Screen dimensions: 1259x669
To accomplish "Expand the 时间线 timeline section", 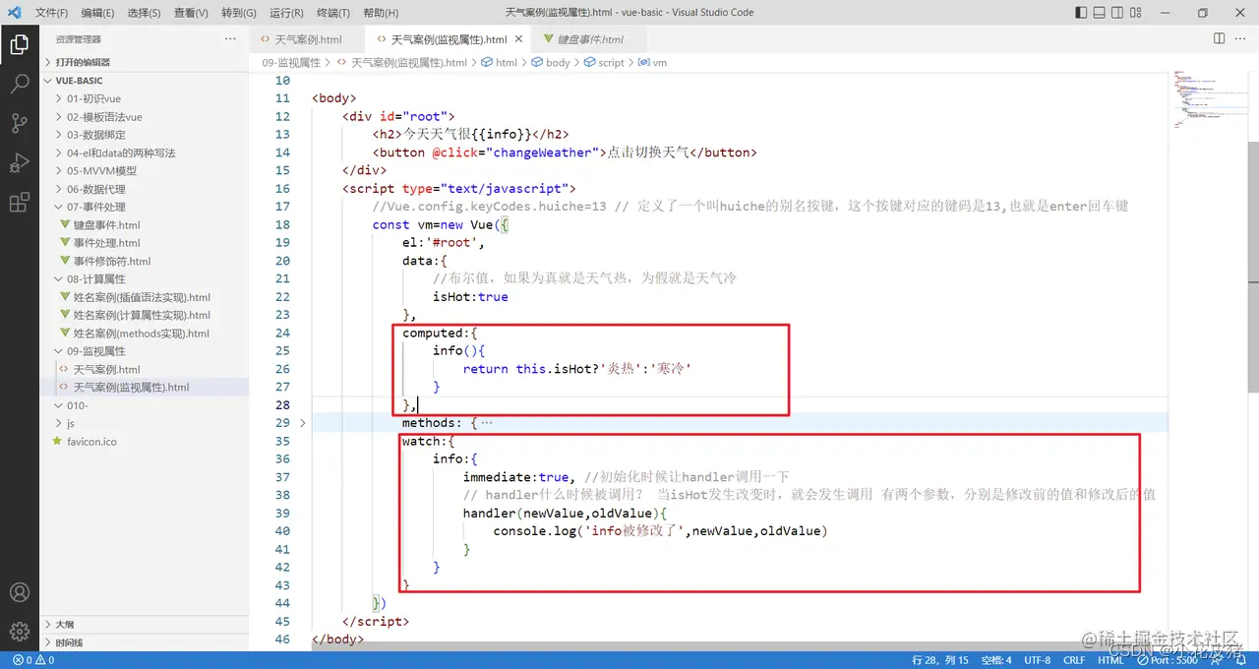I will pyautogui.click(x=145, y=642).
